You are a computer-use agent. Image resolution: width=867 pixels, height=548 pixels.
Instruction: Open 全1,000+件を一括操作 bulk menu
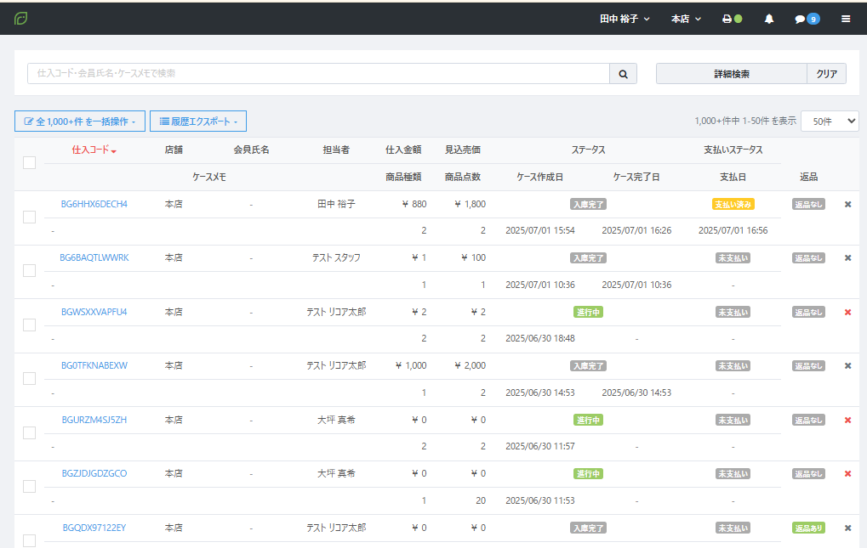pyautogui.click(x=80, y=121)
